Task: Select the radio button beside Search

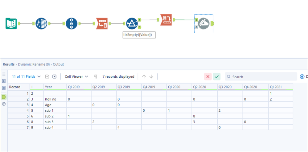Action: pos(302,76)
